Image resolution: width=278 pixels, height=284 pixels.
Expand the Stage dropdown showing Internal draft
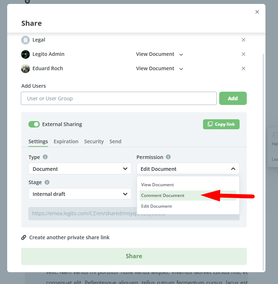(80, 194)
